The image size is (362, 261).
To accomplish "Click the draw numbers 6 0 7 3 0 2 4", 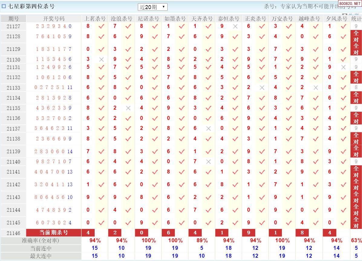I will 54,223.
